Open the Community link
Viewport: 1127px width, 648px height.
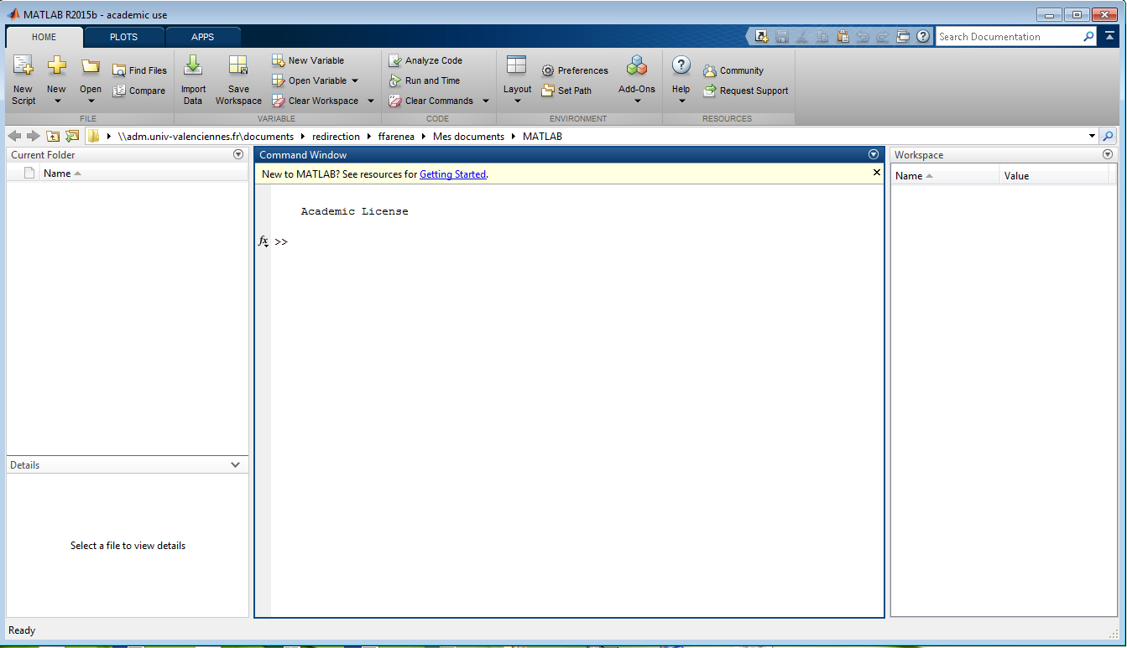pos(733,70)
